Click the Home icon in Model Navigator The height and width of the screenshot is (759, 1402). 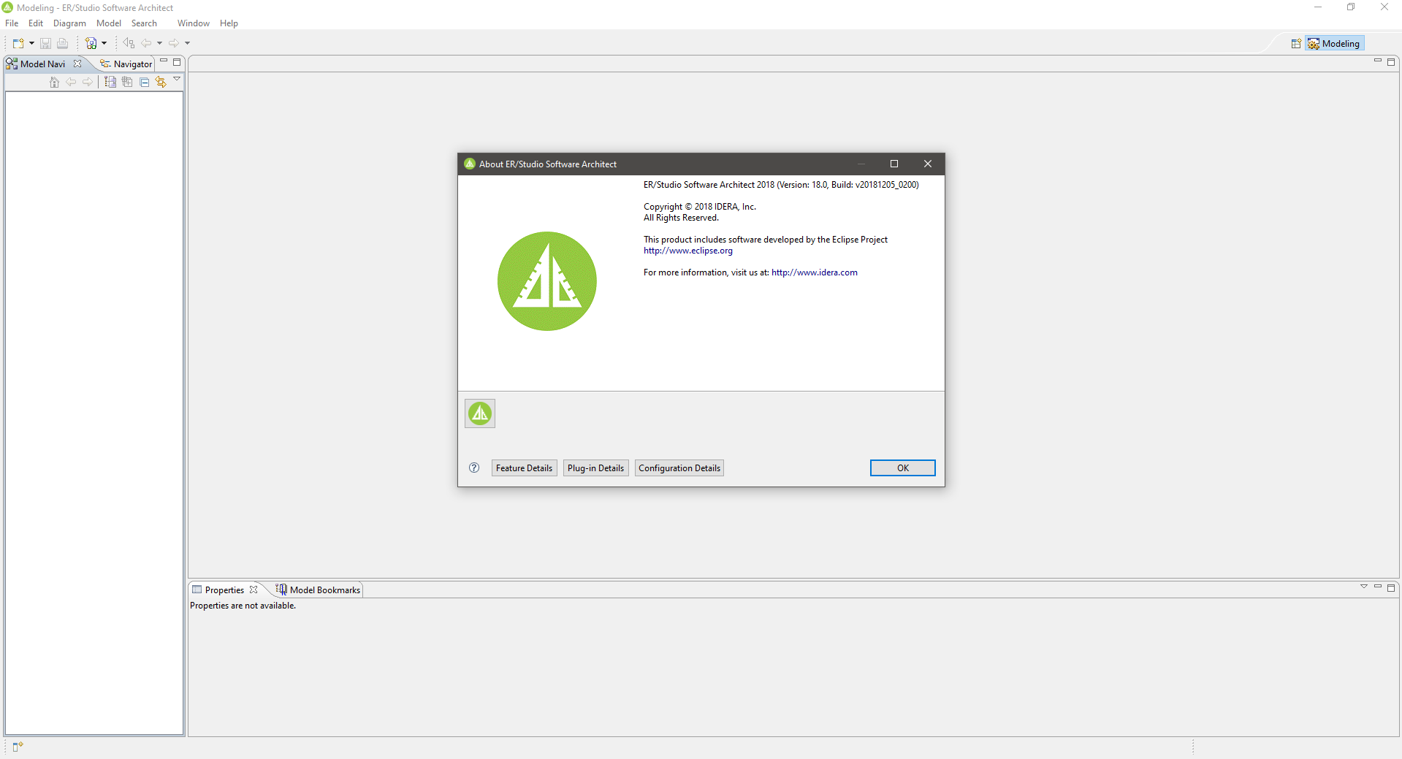click(54, 82)
